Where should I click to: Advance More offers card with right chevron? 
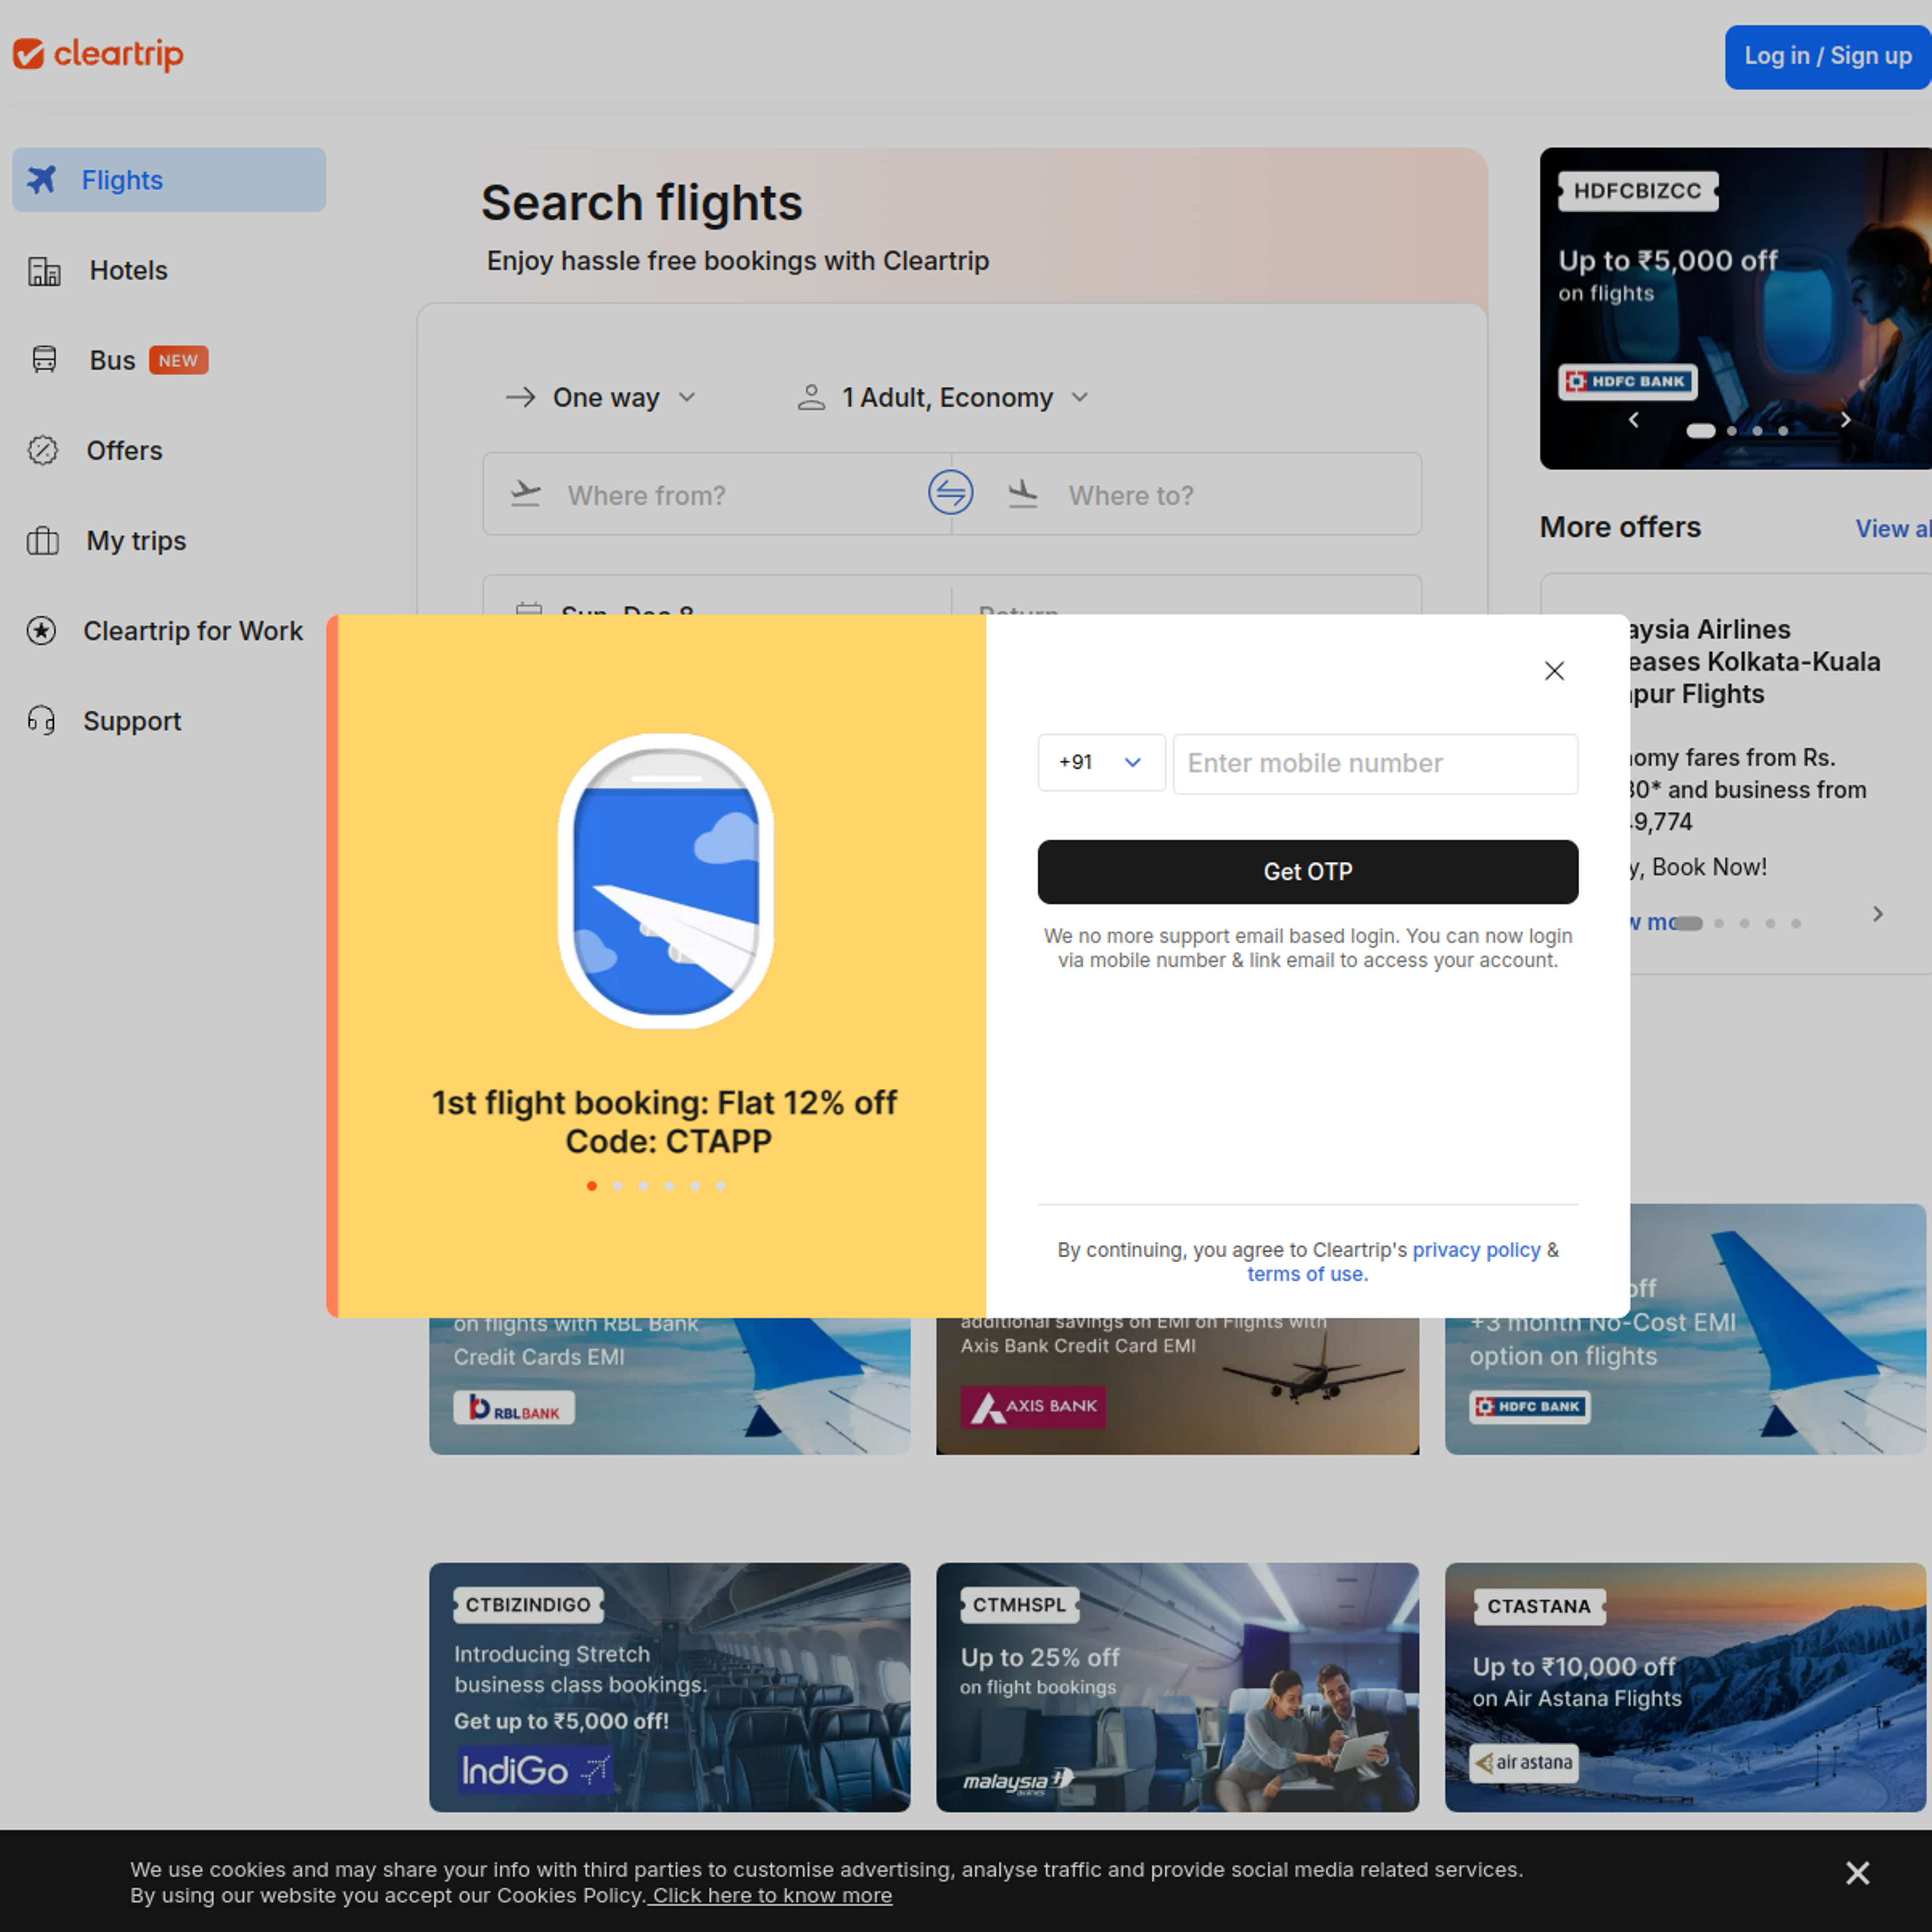[1878, 913]
